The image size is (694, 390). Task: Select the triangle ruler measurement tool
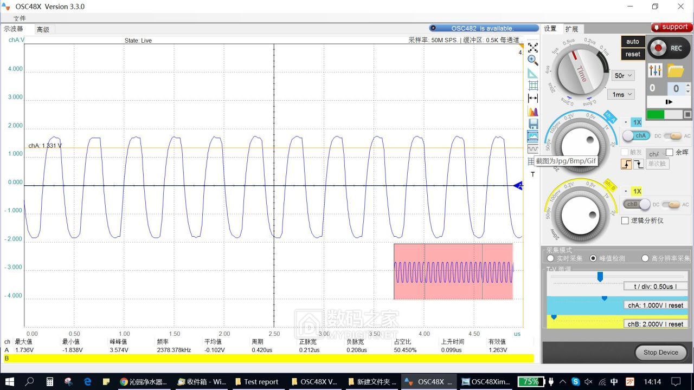pos(533,73)
